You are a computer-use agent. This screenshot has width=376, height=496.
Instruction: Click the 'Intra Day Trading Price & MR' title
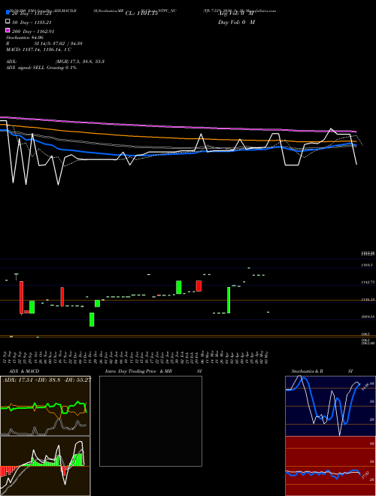138,371
